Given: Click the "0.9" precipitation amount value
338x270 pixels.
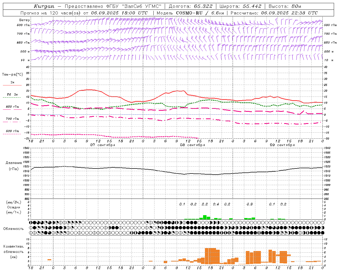Looking at the screenshot, I should pyautogui.click(x=250, y=204).
